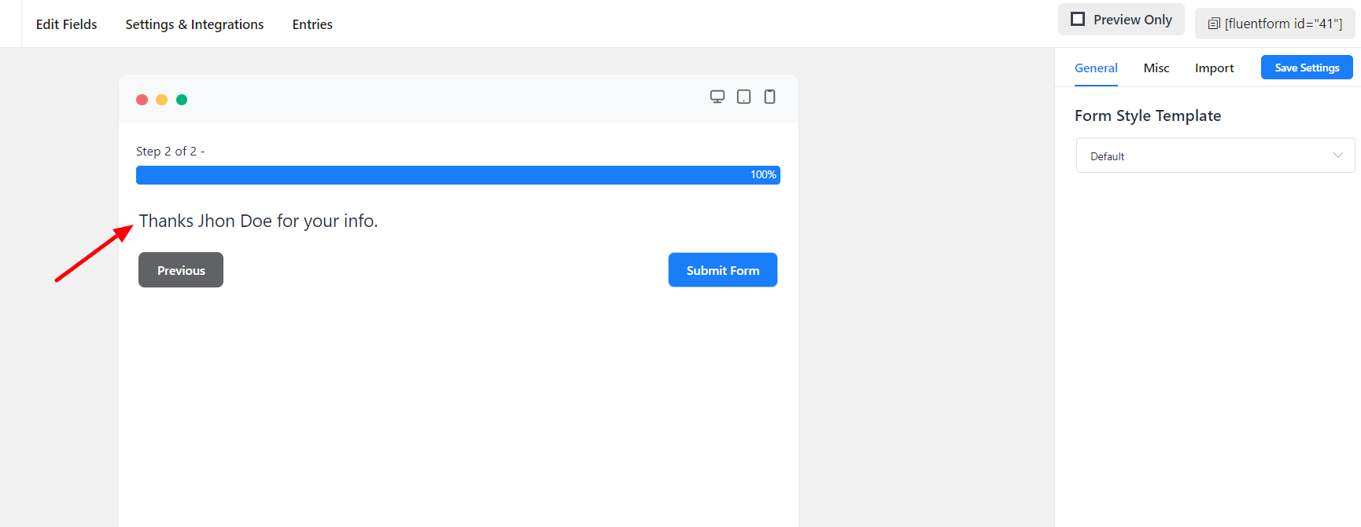Screen dimensions: 1361x527
Task: Switch to desktop preview icon
Action: click(717, 97)
